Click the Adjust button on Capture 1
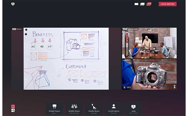188x116 pixels. [129, 87]
